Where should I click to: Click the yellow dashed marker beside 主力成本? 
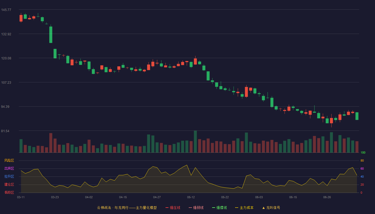coord(237,208)
